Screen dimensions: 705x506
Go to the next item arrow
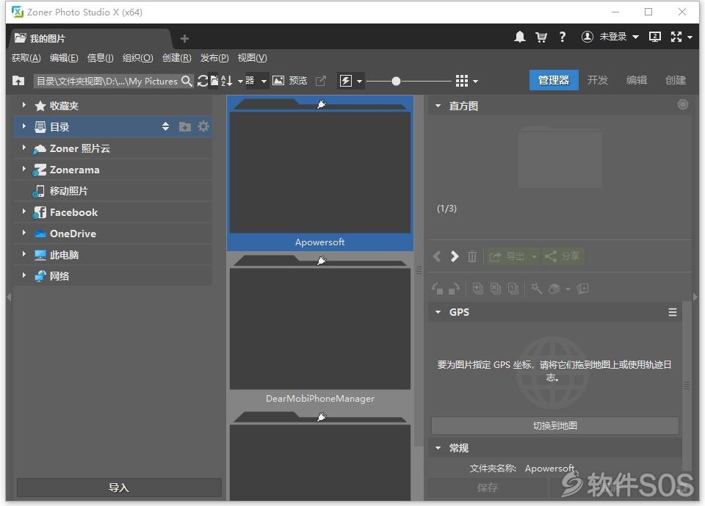pos(455,256)
